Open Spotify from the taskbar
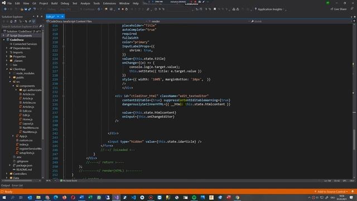 [x=194, y=198]
